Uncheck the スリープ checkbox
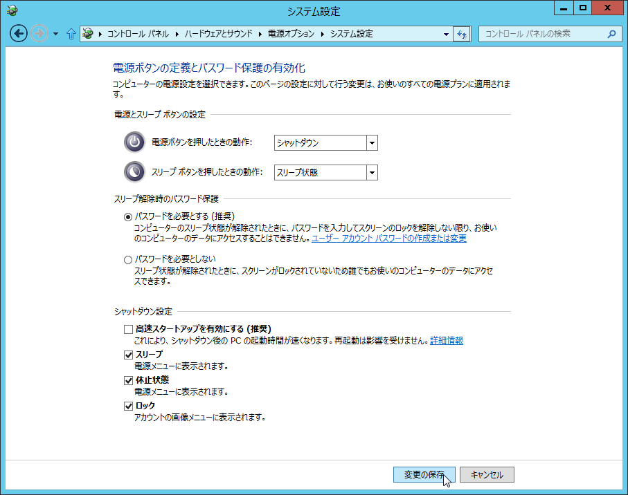This screenshot has width=628, height=495. point(128,355)
